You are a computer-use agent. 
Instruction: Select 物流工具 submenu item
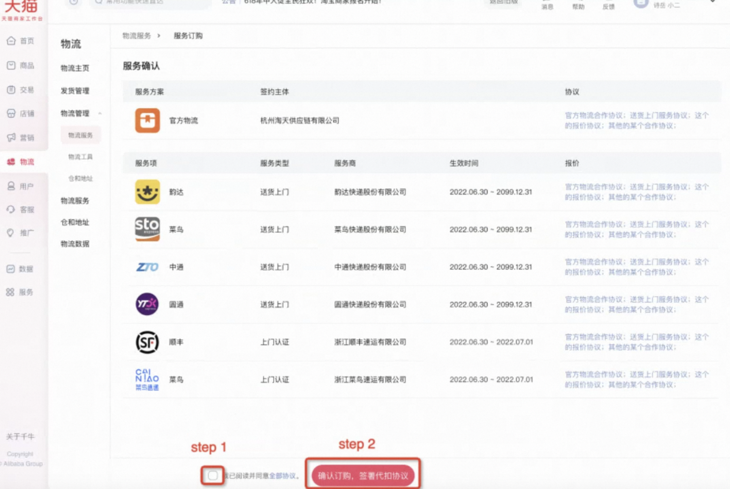pyautogui.click(x=80, y=157)
